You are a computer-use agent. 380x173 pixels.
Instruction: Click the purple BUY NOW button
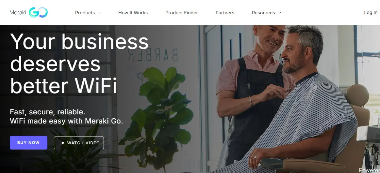[29, 143]
